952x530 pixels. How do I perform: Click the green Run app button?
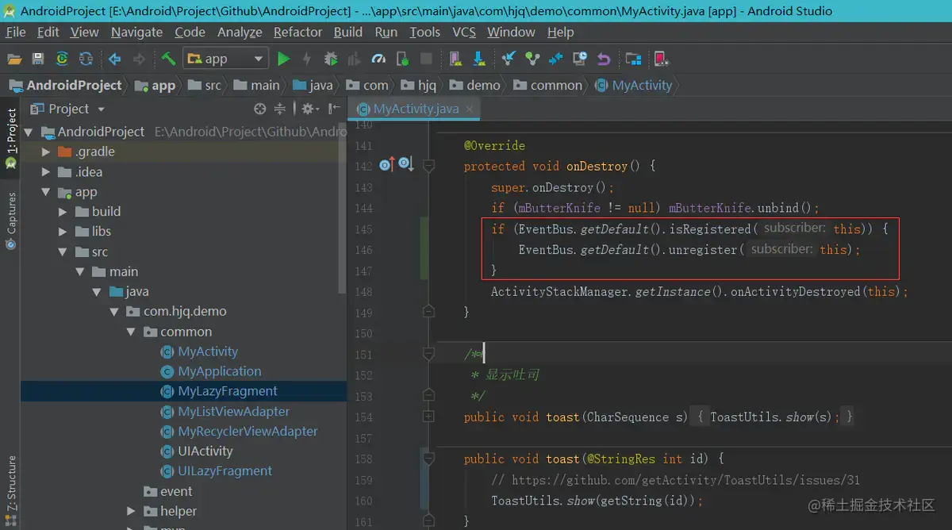(x=283, y=59)
